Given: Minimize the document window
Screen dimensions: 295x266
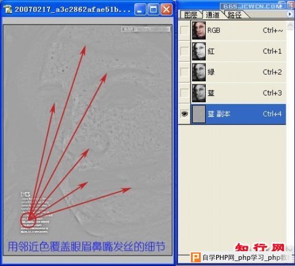Looking at the screenshot, I should tap(140, 9).
